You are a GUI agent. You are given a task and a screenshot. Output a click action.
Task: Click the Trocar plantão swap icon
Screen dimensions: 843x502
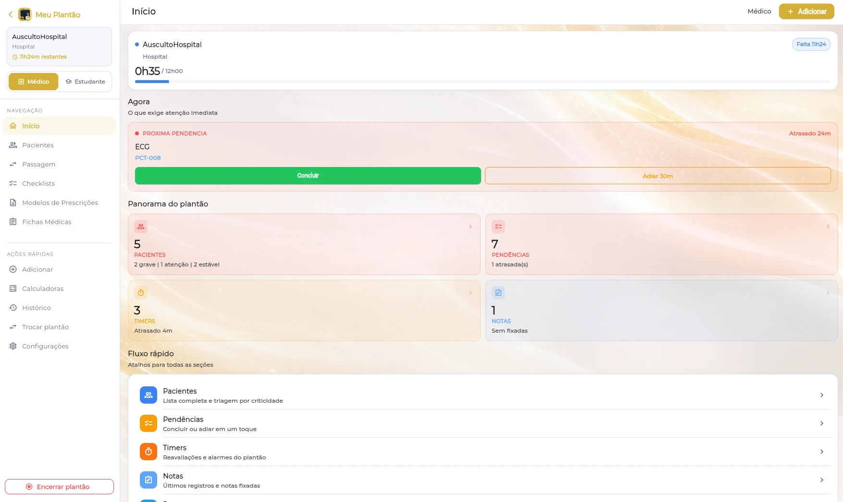[13, 327]
